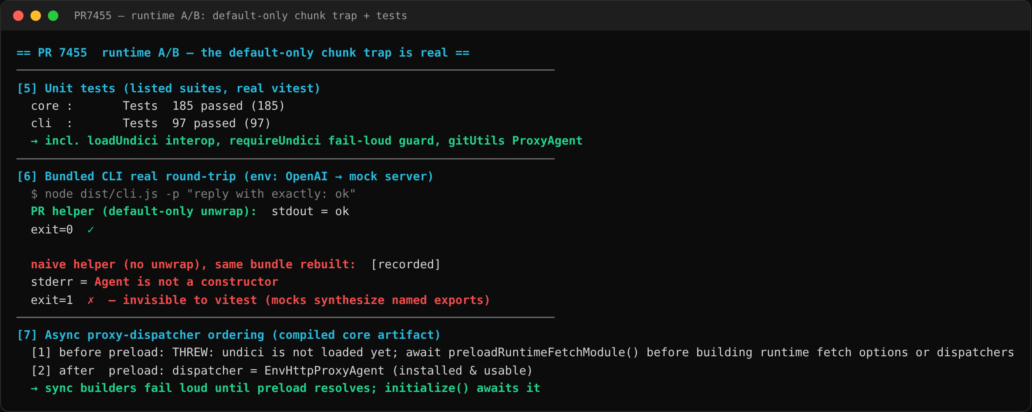Screen dimensions: 1032x412
Task: Click the green checkmark after exit=0
Action: (91, 230)
